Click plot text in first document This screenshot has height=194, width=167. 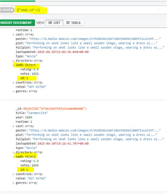(x=91, y=43)
